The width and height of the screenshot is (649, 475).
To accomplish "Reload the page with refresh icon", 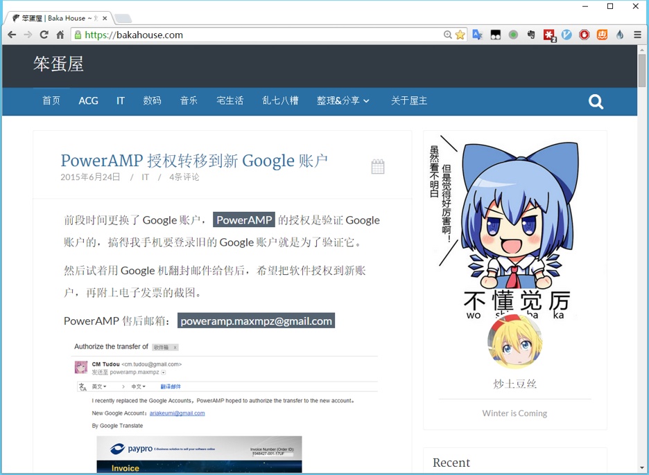I will (44, 35).
